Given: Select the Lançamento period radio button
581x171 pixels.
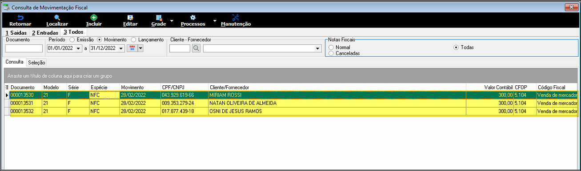Looking at the screenshot, I should click(x=133, y=40).
